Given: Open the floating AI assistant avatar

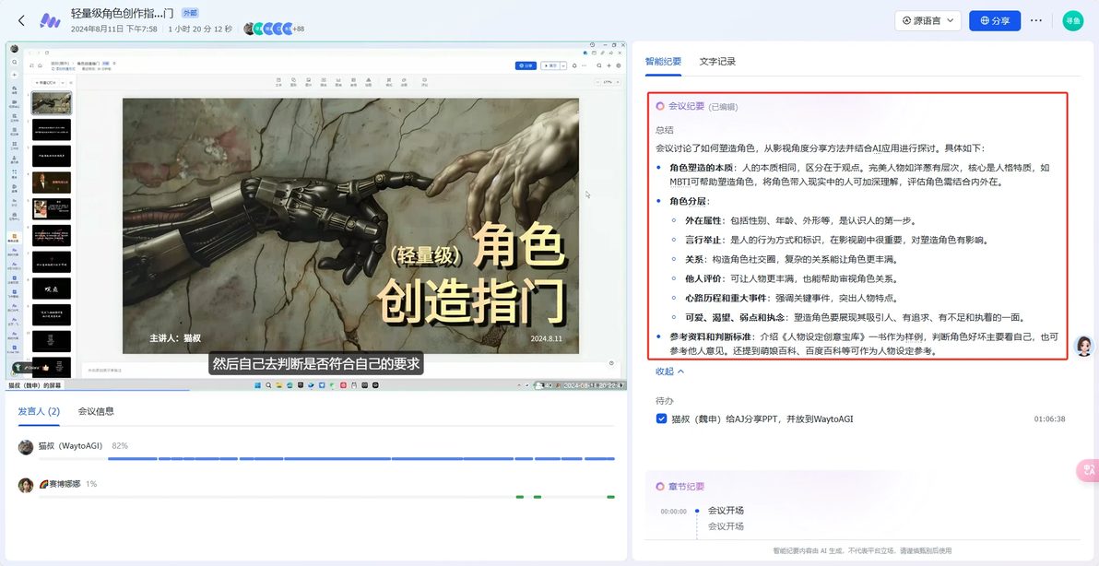Looking at the screenshot, I should coord(1084,346).
